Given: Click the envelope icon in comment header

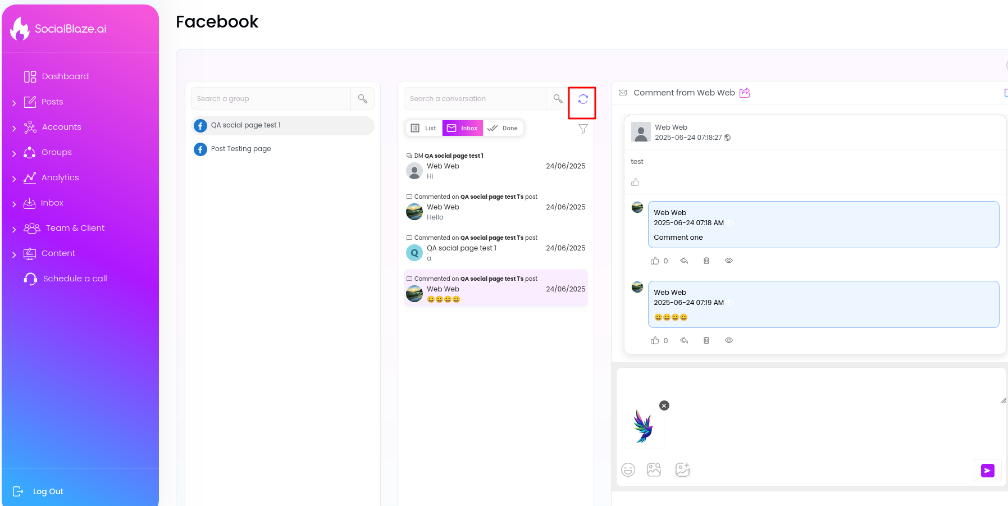Looking at the screenshot, I should pyautogui.click(x=623, y=93).
